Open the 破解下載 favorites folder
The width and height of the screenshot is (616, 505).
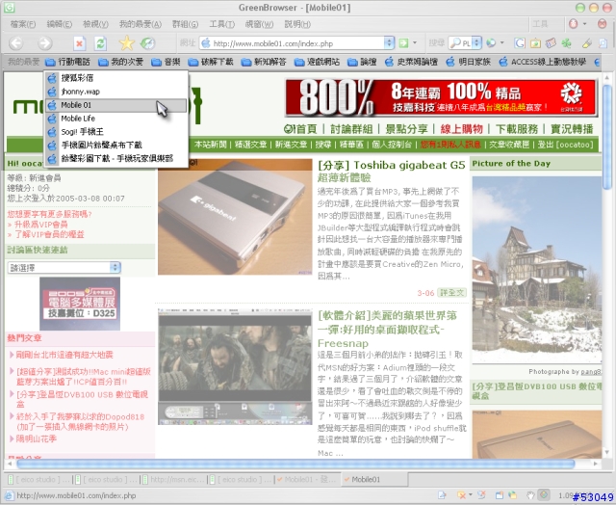211,62
